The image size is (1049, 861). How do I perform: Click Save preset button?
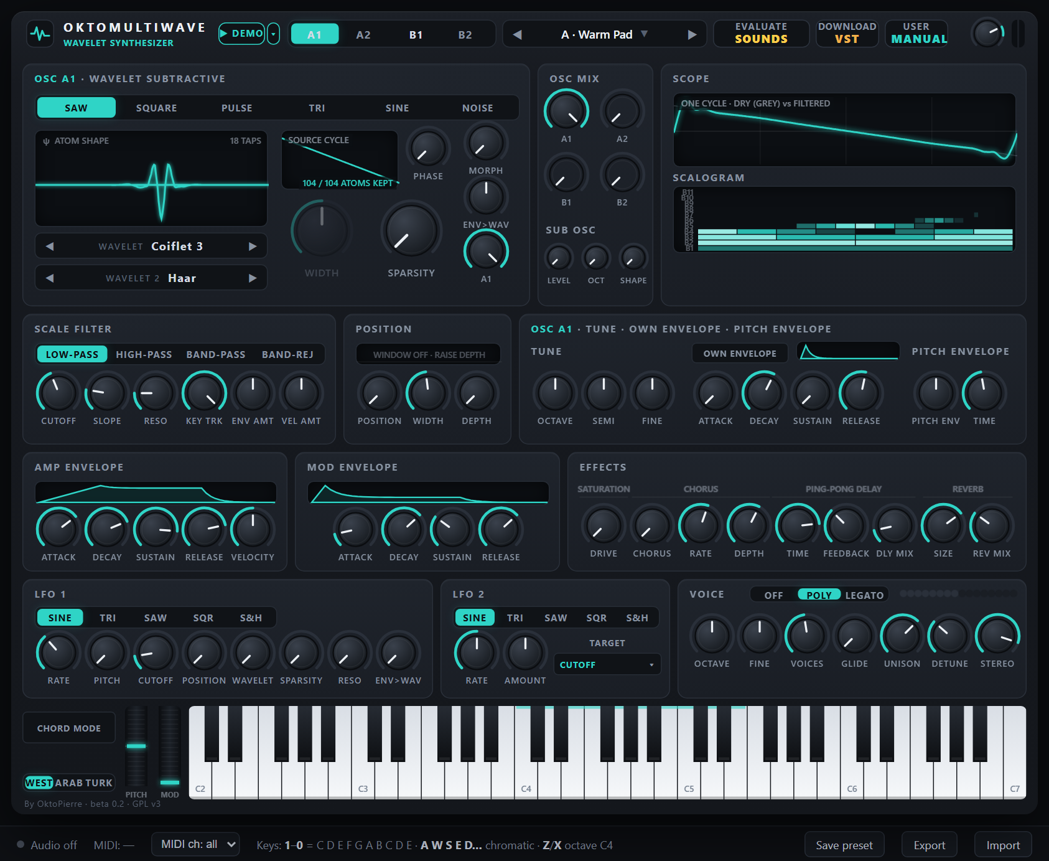[x=844, y=845]
